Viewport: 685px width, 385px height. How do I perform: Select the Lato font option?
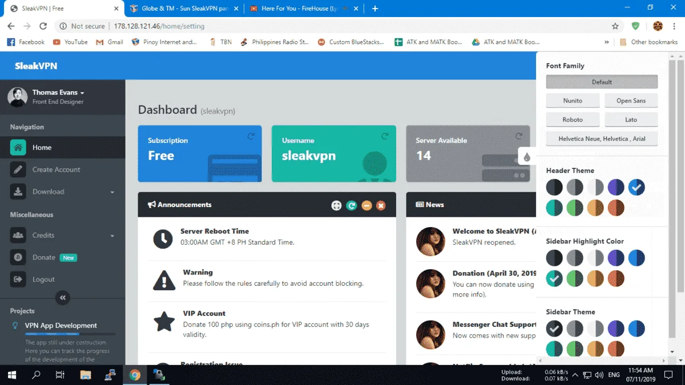pos(631,120)
